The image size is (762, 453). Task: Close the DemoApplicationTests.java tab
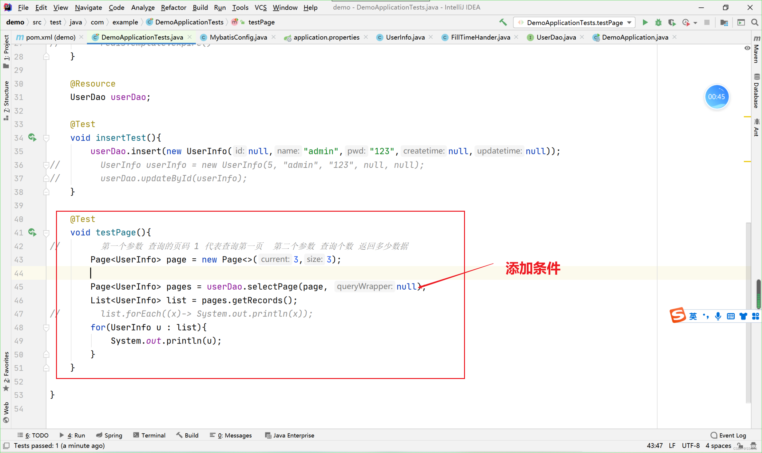(190, 37)
